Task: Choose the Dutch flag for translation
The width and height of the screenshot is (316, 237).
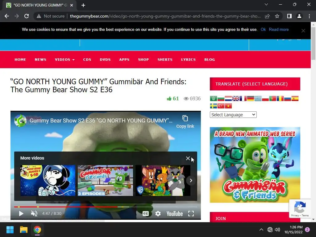Action: click(228, 98)
